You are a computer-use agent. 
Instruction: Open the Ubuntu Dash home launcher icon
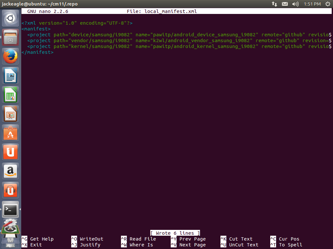10,18
